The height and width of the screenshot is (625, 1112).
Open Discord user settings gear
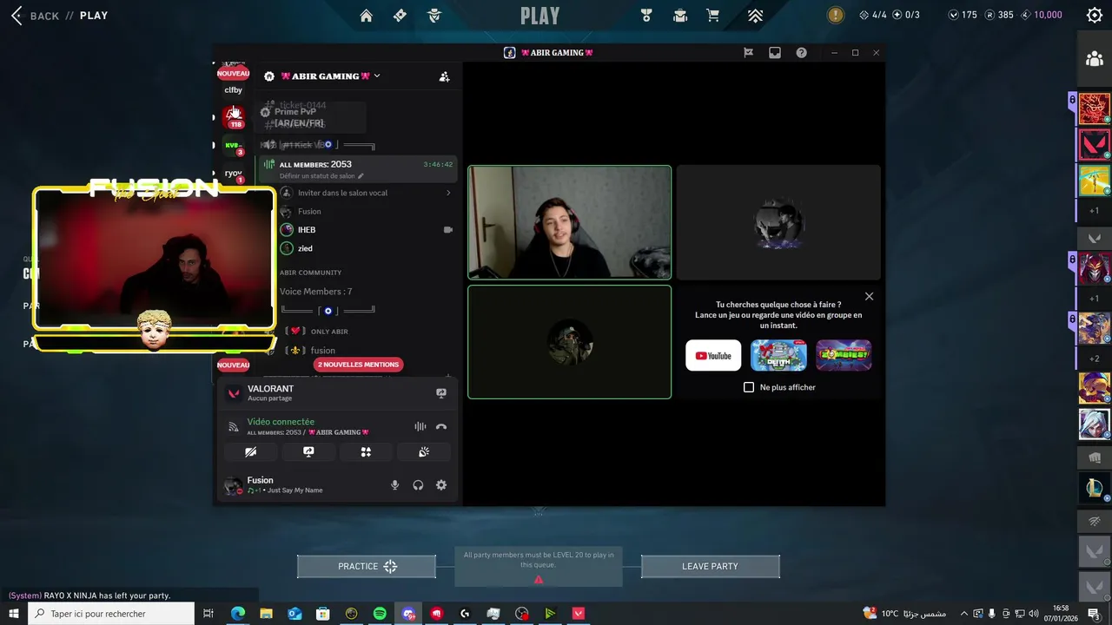point(441,485)
